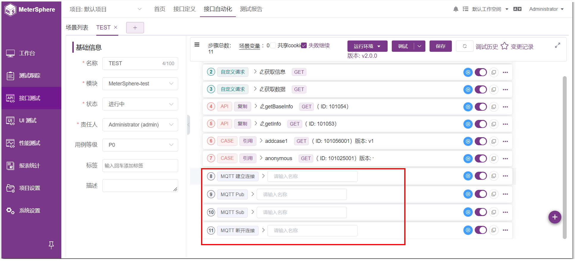Open more options for getInfo step
This screenshot has width=575, height=261.
(x=505, y=124)
